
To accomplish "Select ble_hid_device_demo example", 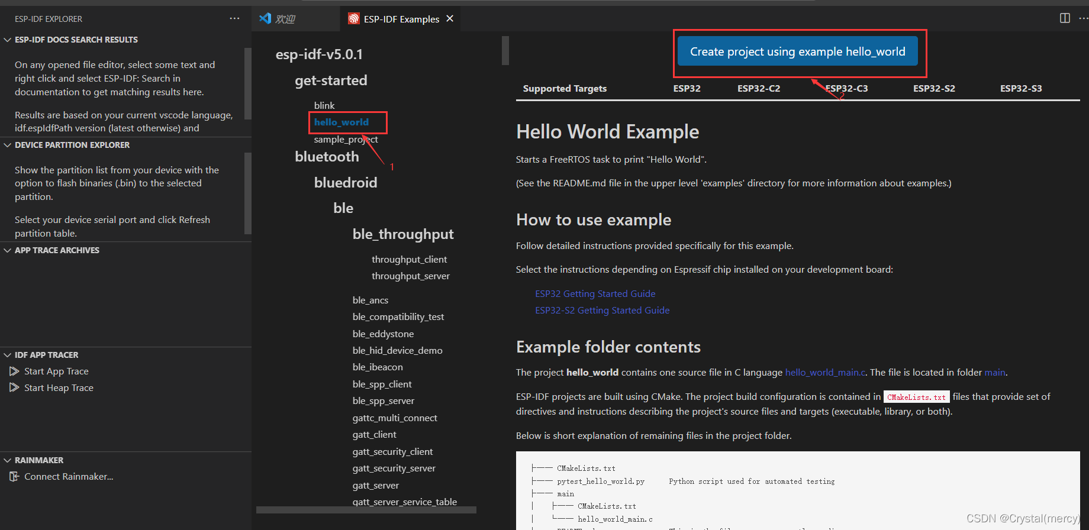I will point(397,350).
